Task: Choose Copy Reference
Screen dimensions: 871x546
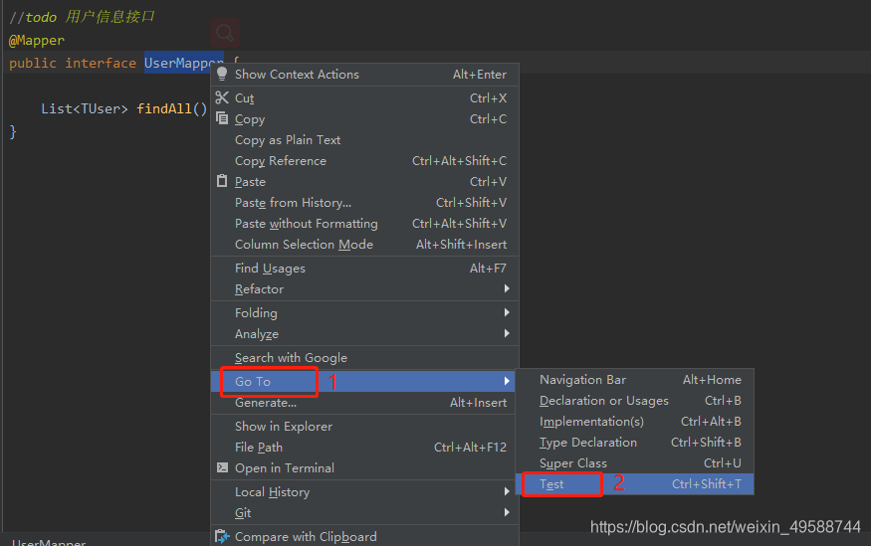Action: click(x=365, y=161)
